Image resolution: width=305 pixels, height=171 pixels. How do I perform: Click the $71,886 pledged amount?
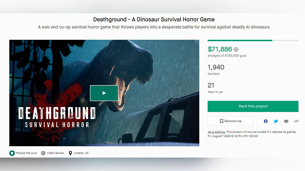pyautogui.click(x=220, y=49)
